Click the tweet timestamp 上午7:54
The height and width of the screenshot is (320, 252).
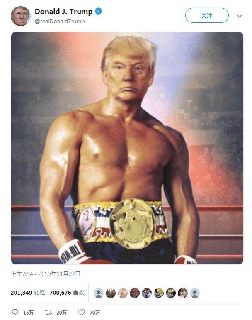tap(22, 274)
